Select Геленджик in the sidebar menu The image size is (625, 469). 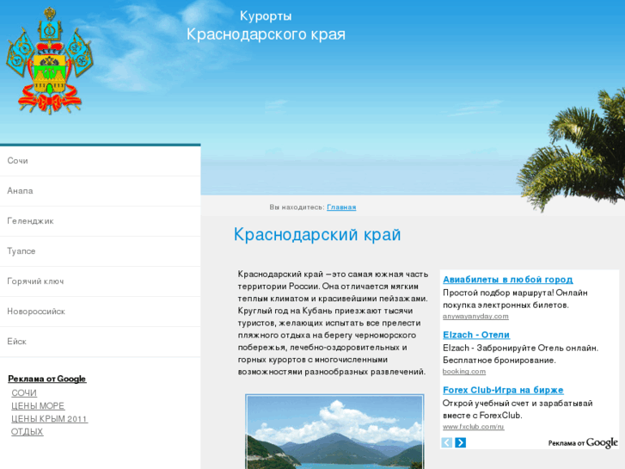(x=100, y=221)
